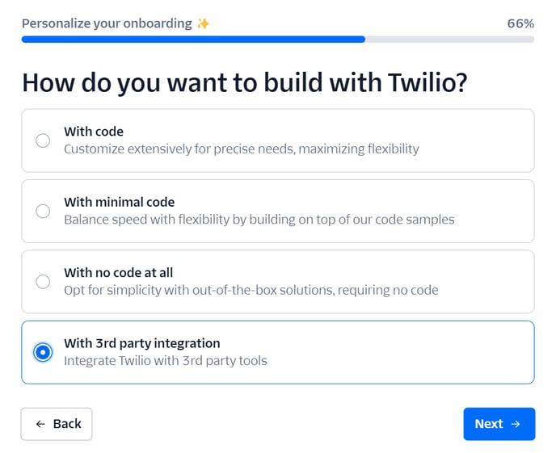Viewport: 556px width, 453px height.
Task: Click the blue onboarding progress bar
Action: [193, 40]
